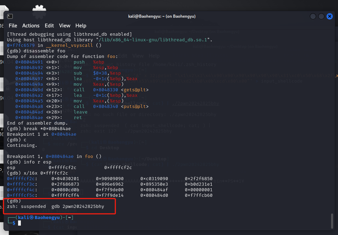Click memory value 0xffffcff4

pyautogui.click(x=65, y=195)
